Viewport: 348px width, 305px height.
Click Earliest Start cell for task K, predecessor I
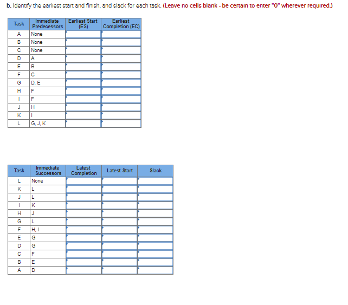[x=83, y=115]
